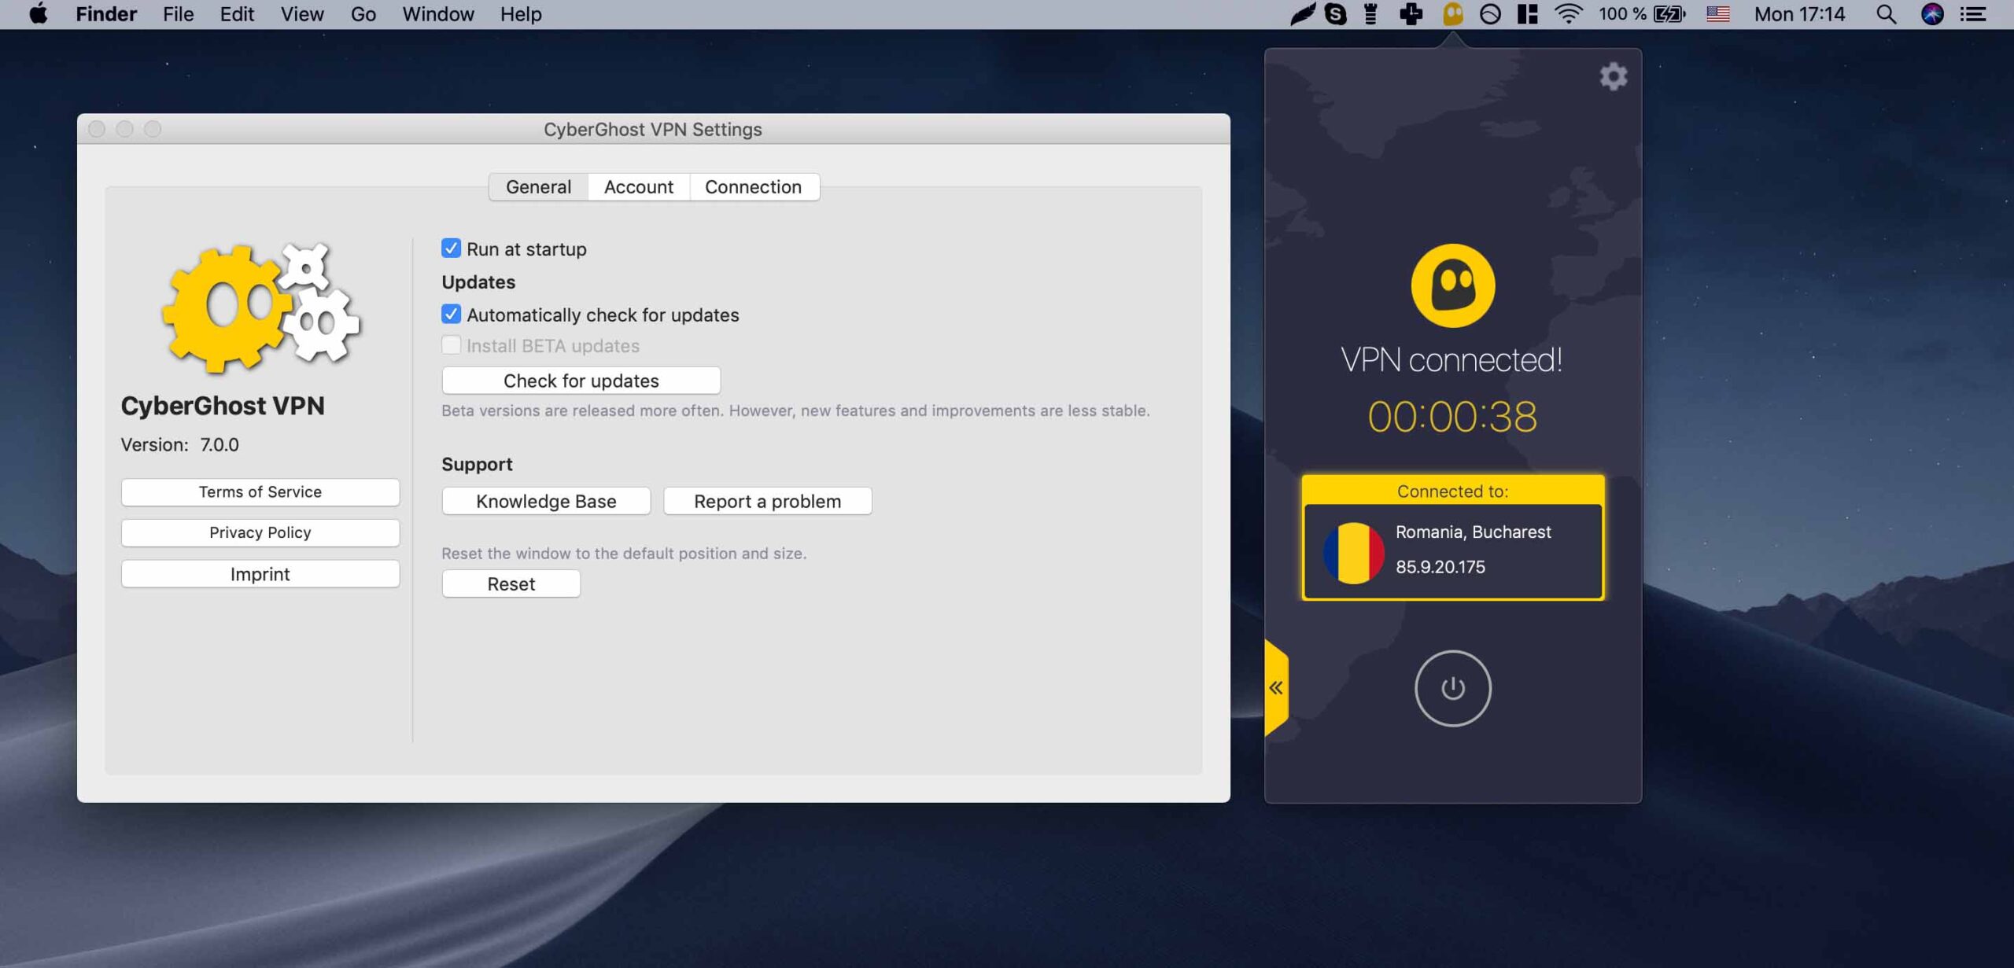The height and width of the screenshot is (968, 2014).
Task: Open the Apple menu
Action: click(38, 14)
